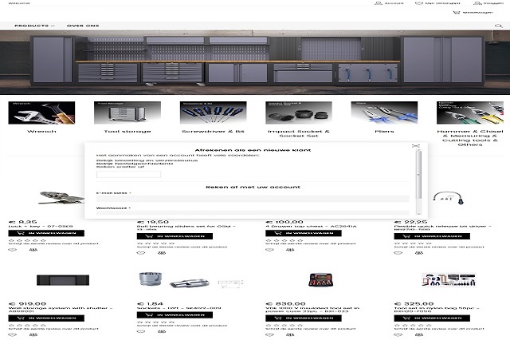The width and height of the screenshot is (510, 340).
Task: Open the OVER ONS menu item
Action: 82,26
